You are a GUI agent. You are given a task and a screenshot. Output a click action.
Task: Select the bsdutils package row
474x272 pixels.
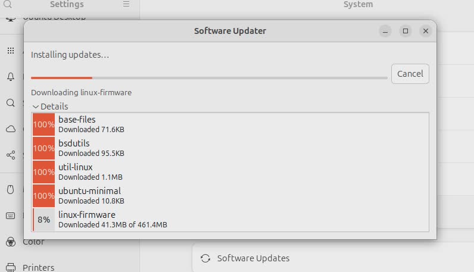(x=230, y=148)
